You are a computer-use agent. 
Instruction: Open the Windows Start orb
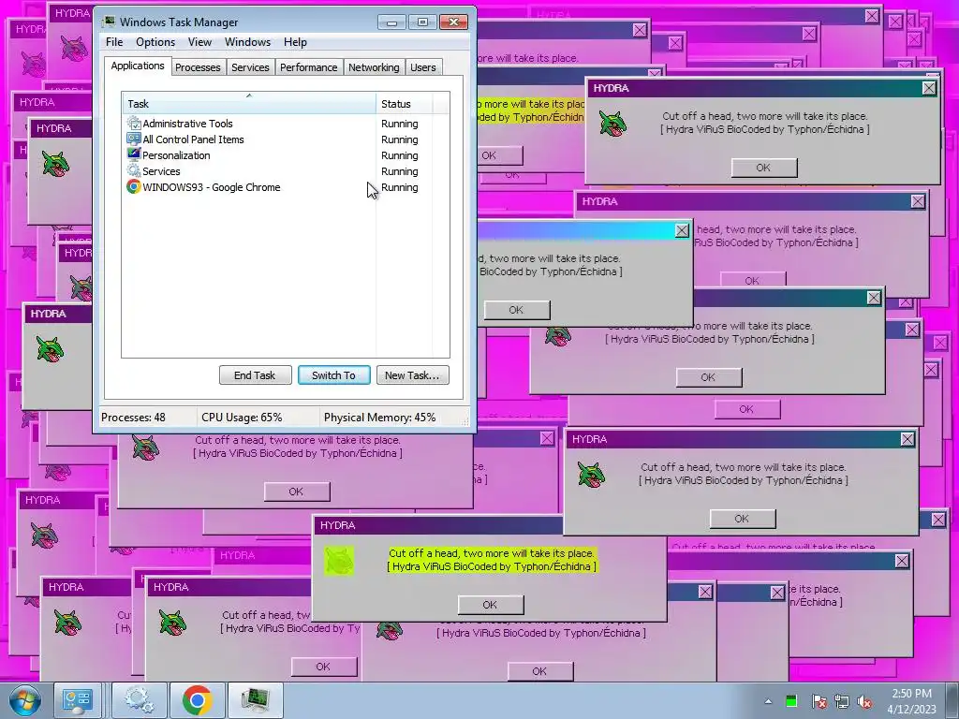[25, 700]
